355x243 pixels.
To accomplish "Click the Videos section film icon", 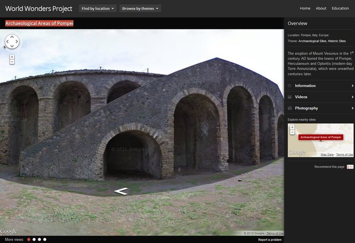I will point(290,97).
